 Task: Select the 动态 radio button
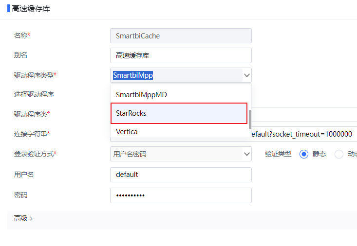[339, 154]
